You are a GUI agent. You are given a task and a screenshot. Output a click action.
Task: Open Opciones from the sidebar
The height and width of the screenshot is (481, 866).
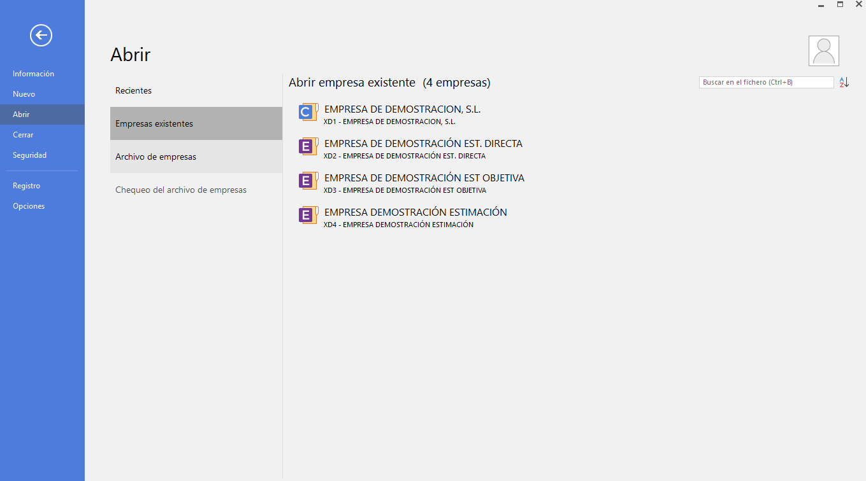[42, 206]
